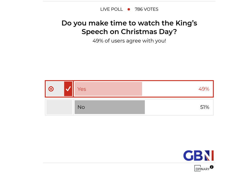This screenshot has width=246, height=172.
Task: Click the red live indicator dot
Action: (129, 9)
